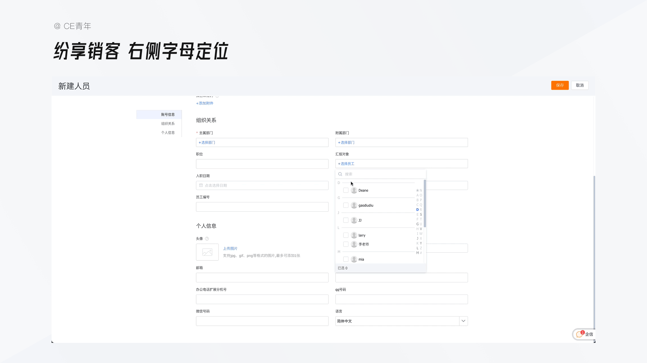
Task: Click +选择部门 under 主属部门
Action: coord(207,143)
